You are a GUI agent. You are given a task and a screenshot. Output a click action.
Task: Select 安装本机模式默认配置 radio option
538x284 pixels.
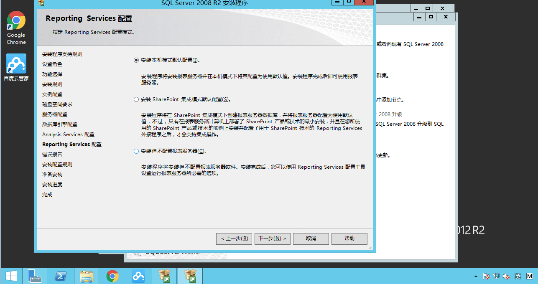pyautogui.click(x=136, y=60)
